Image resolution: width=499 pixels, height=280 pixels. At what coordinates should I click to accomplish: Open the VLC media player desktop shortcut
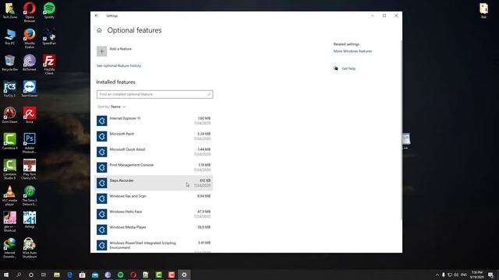pyautogui.click(x=10, y=195)
